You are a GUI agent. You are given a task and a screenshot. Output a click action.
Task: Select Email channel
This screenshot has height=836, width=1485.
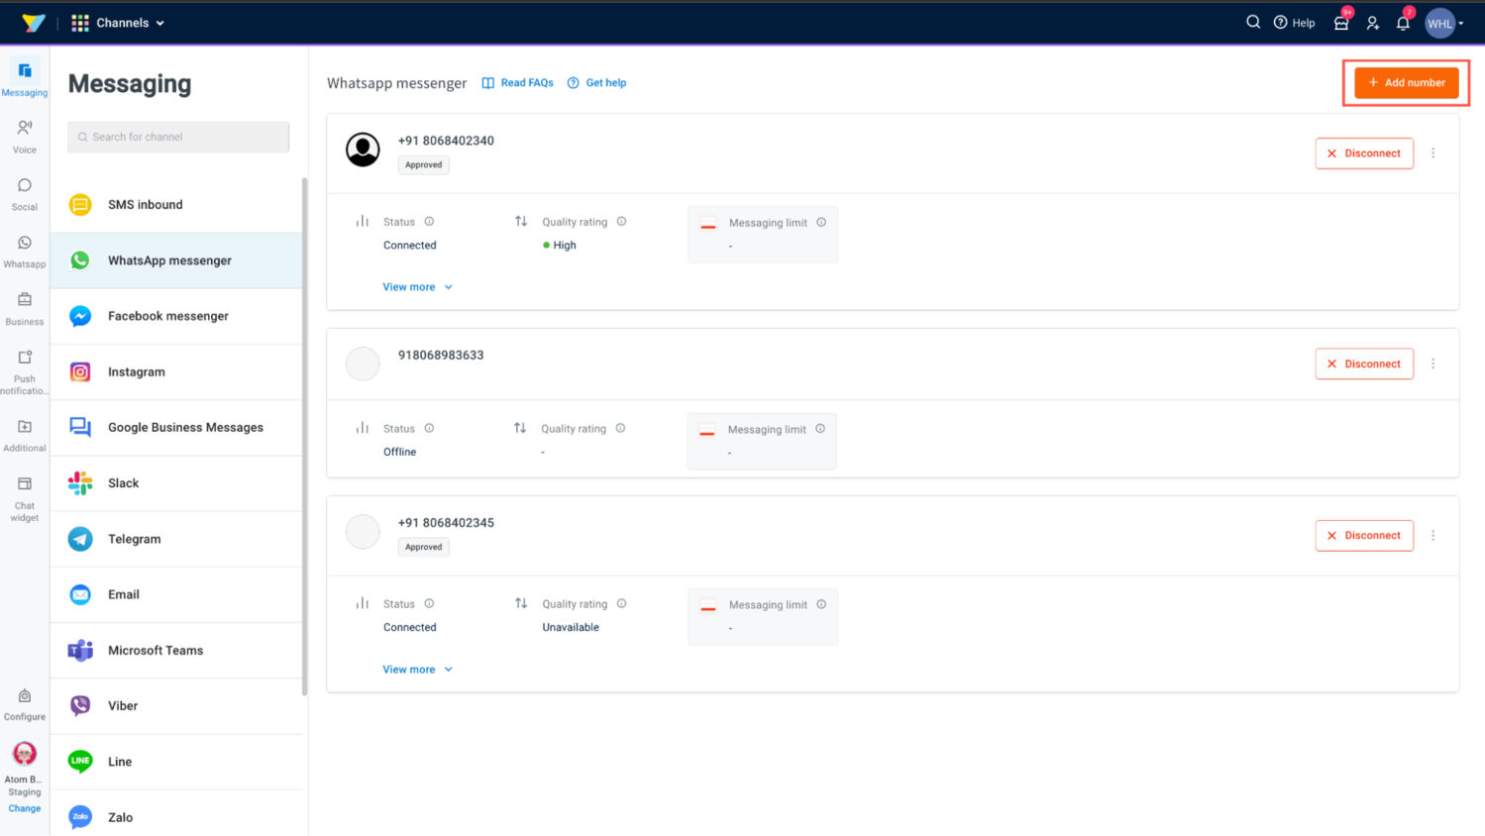[x=176, y=594]
